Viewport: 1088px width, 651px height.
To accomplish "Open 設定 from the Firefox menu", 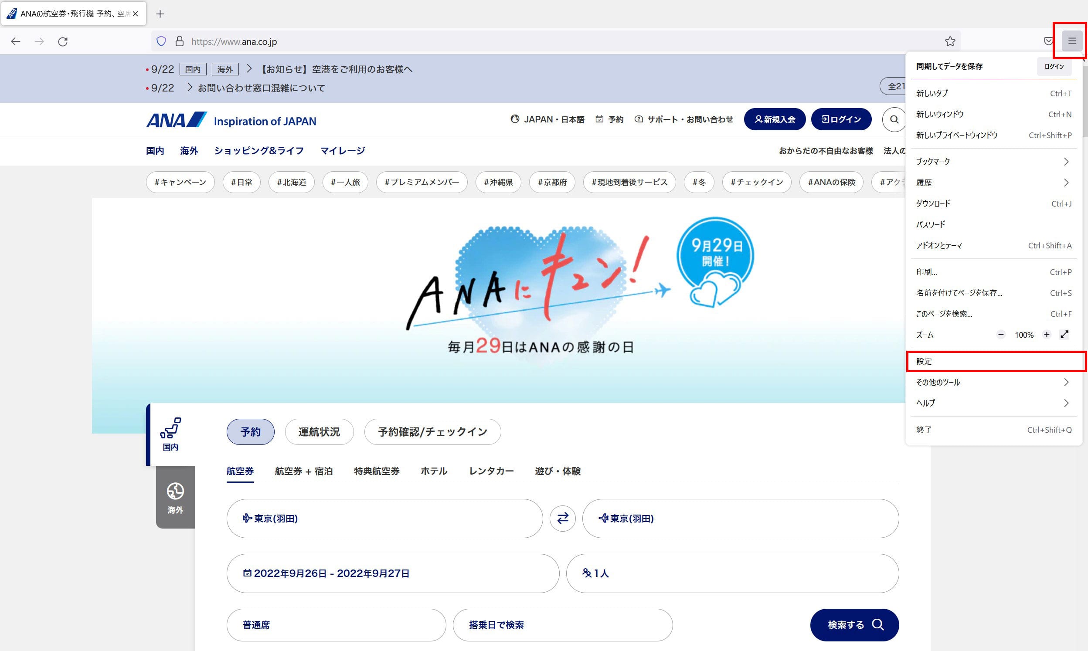I will coord(993,362).
